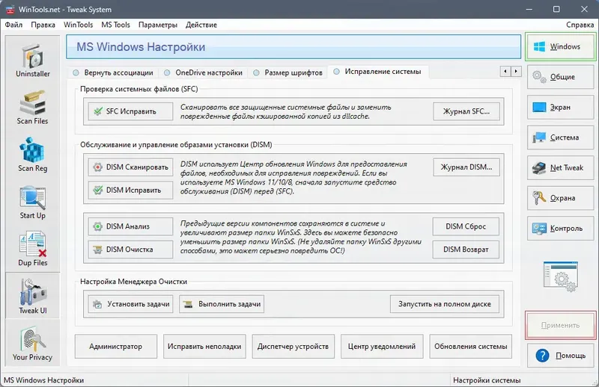Open the Охрана settings category
Image resolution: width=599 pixels, height=387 pixels.
[560, 198]
